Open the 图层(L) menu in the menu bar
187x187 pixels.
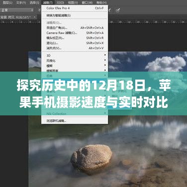7,2
